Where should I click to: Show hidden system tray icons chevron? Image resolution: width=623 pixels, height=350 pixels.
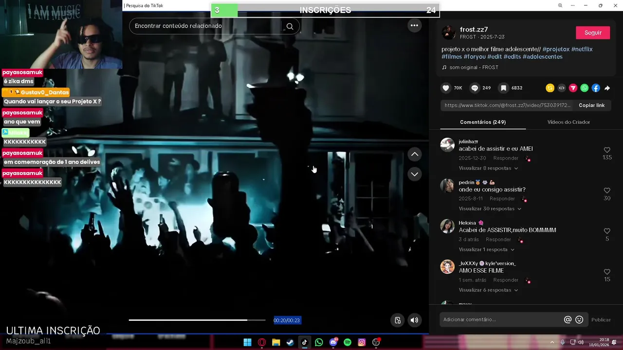[552, 342]
